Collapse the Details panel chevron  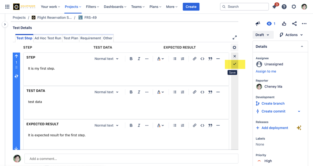click(302, 47)
